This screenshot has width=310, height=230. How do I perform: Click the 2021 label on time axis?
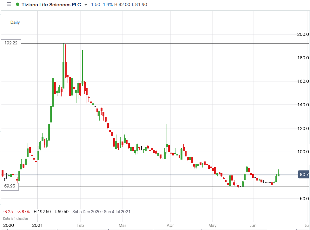click(37, 226)
